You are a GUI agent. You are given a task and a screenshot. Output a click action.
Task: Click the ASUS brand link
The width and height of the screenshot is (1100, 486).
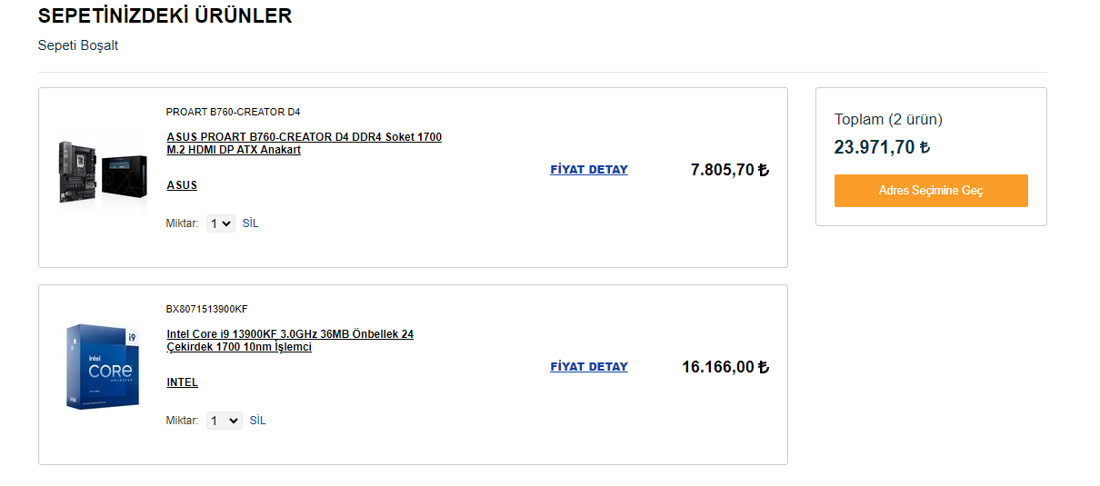coord(182,185)
